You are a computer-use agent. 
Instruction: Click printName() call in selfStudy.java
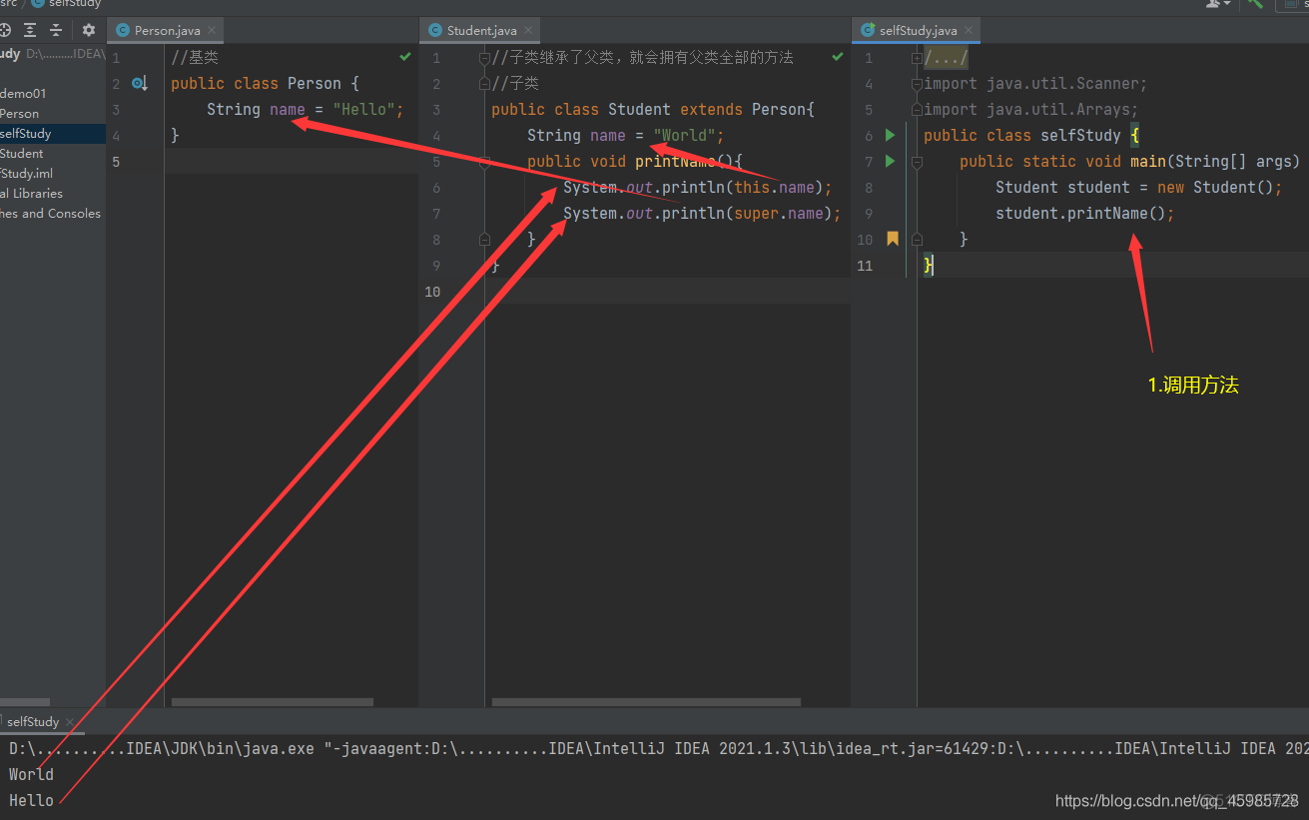click(1115, 213)
